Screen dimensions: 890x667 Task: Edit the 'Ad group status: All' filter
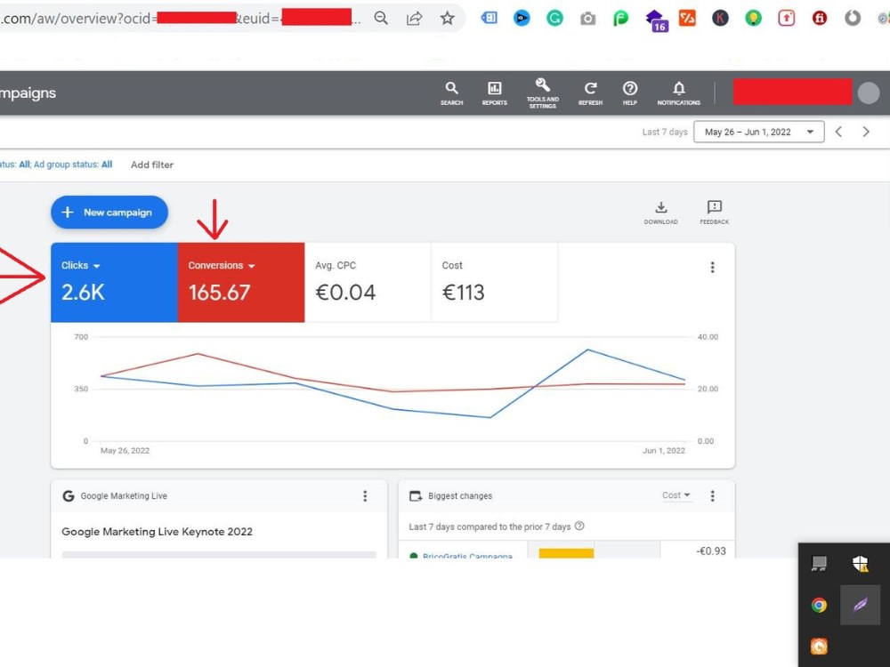coord(73,165)
